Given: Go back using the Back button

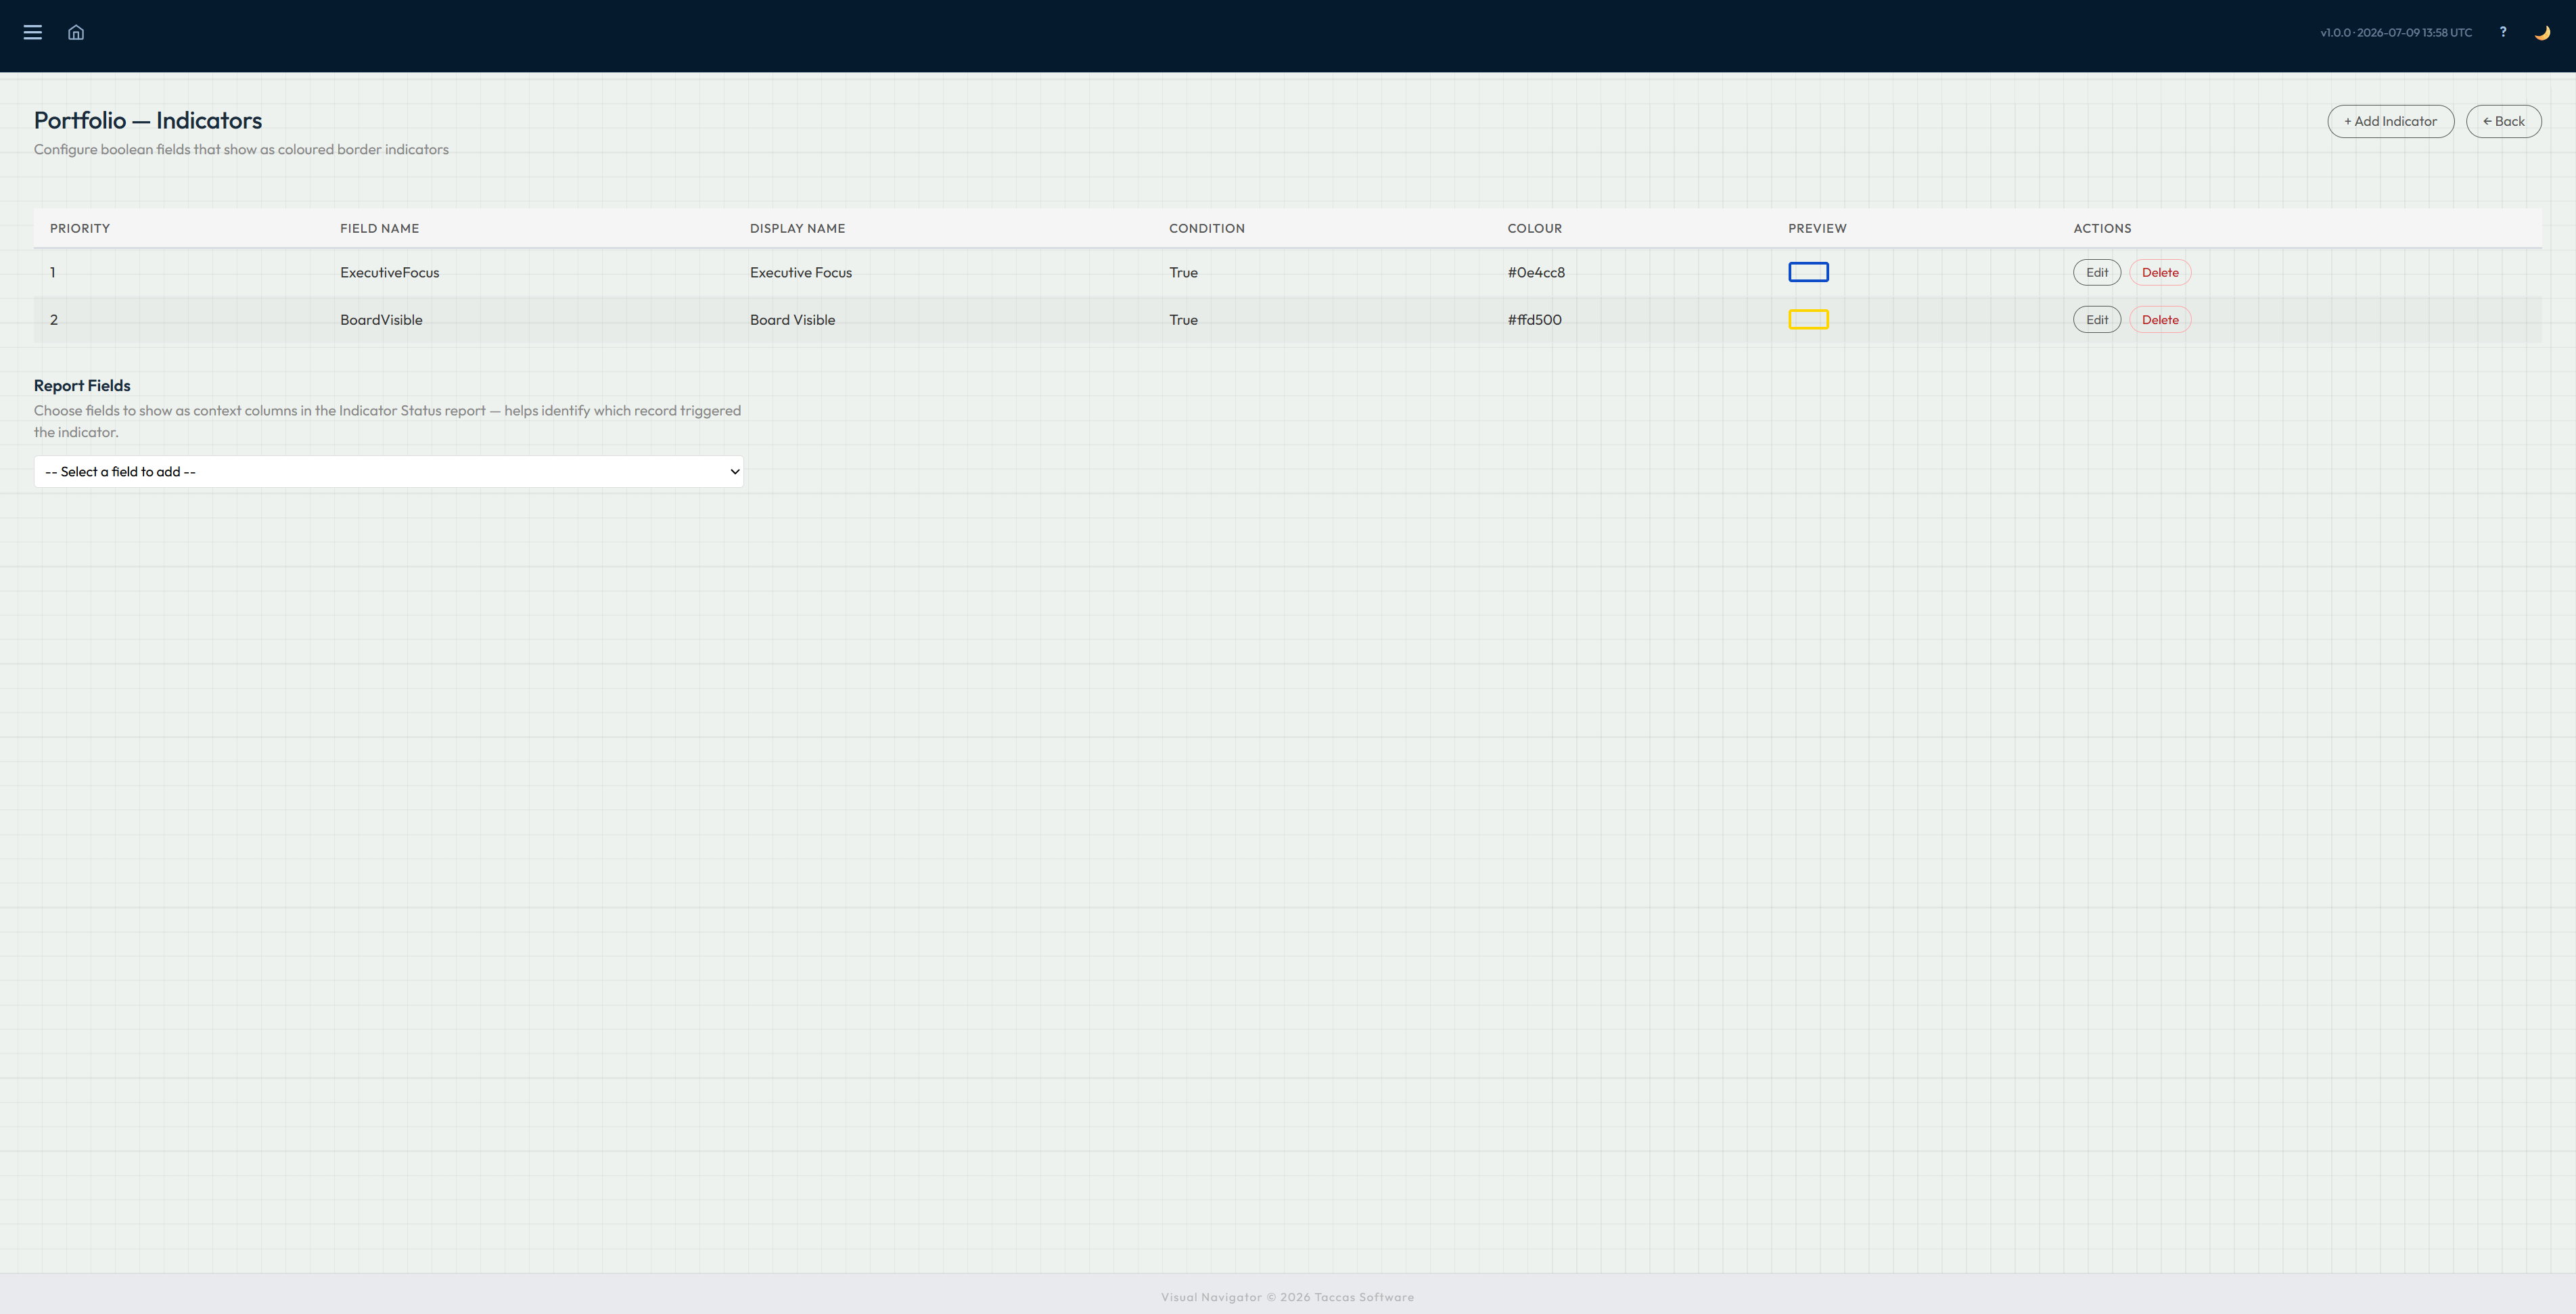Looking at the screenshot, I should tap(2503, 121).
